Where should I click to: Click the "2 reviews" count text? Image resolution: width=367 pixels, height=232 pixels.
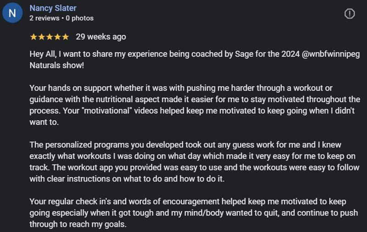[x=44, y=18]
